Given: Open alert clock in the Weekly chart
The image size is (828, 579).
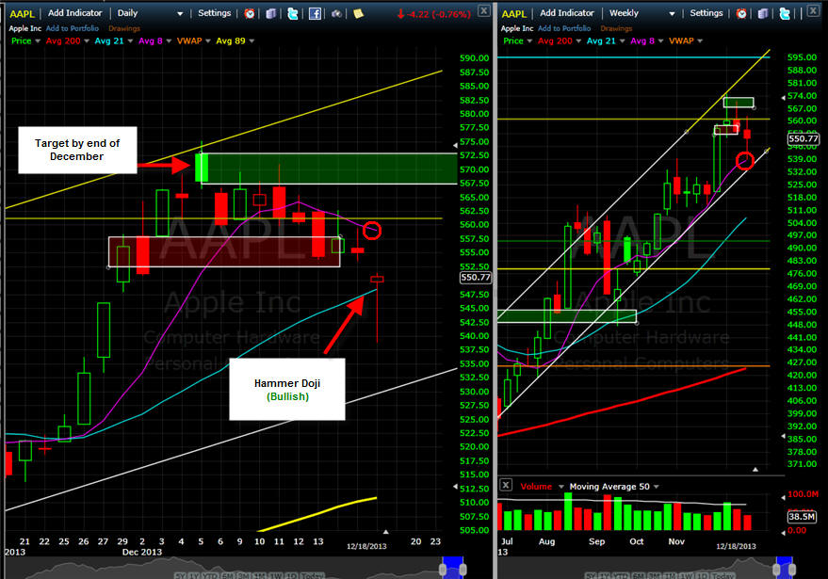Looking at the screenshot, I should (741, 14).
